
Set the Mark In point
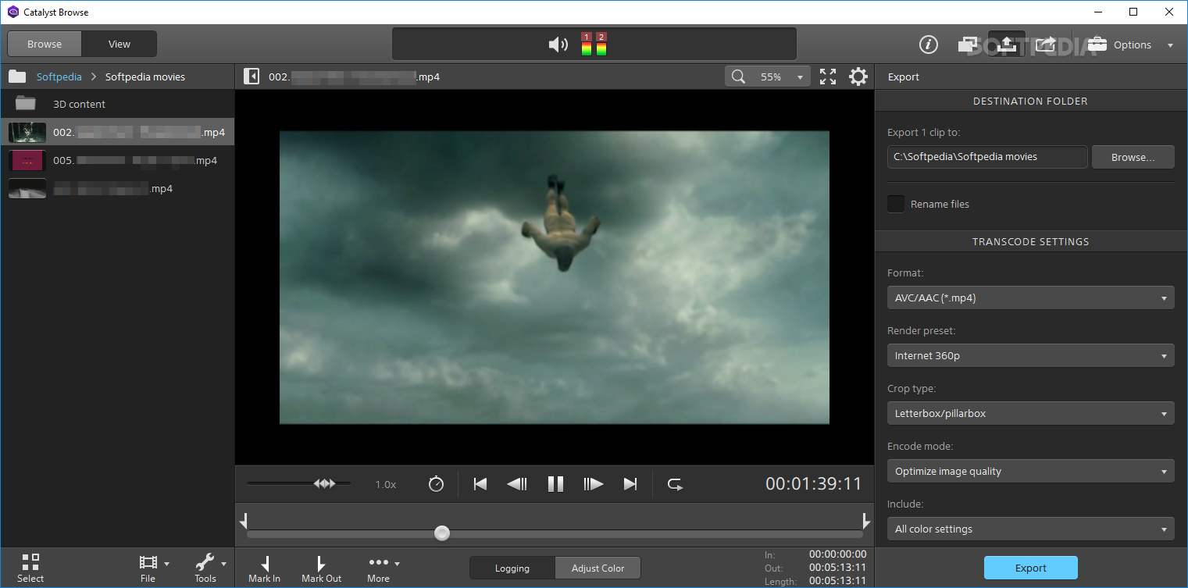264,568
